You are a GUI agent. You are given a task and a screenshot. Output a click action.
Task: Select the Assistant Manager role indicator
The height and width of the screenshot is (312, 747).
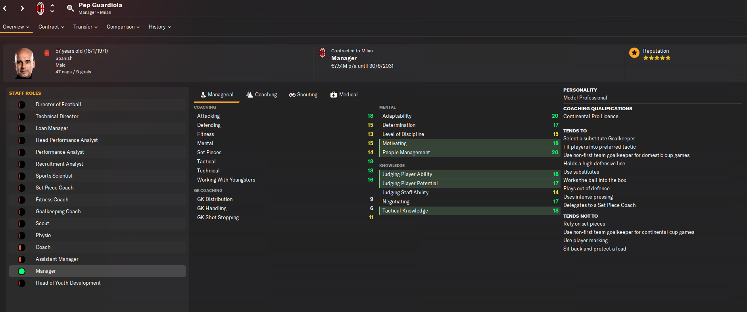[x=22, y=259]
